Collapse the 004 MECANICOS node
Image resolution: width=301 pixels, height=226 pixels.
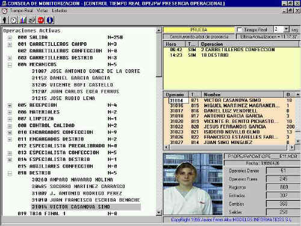(x=10, y=65)
